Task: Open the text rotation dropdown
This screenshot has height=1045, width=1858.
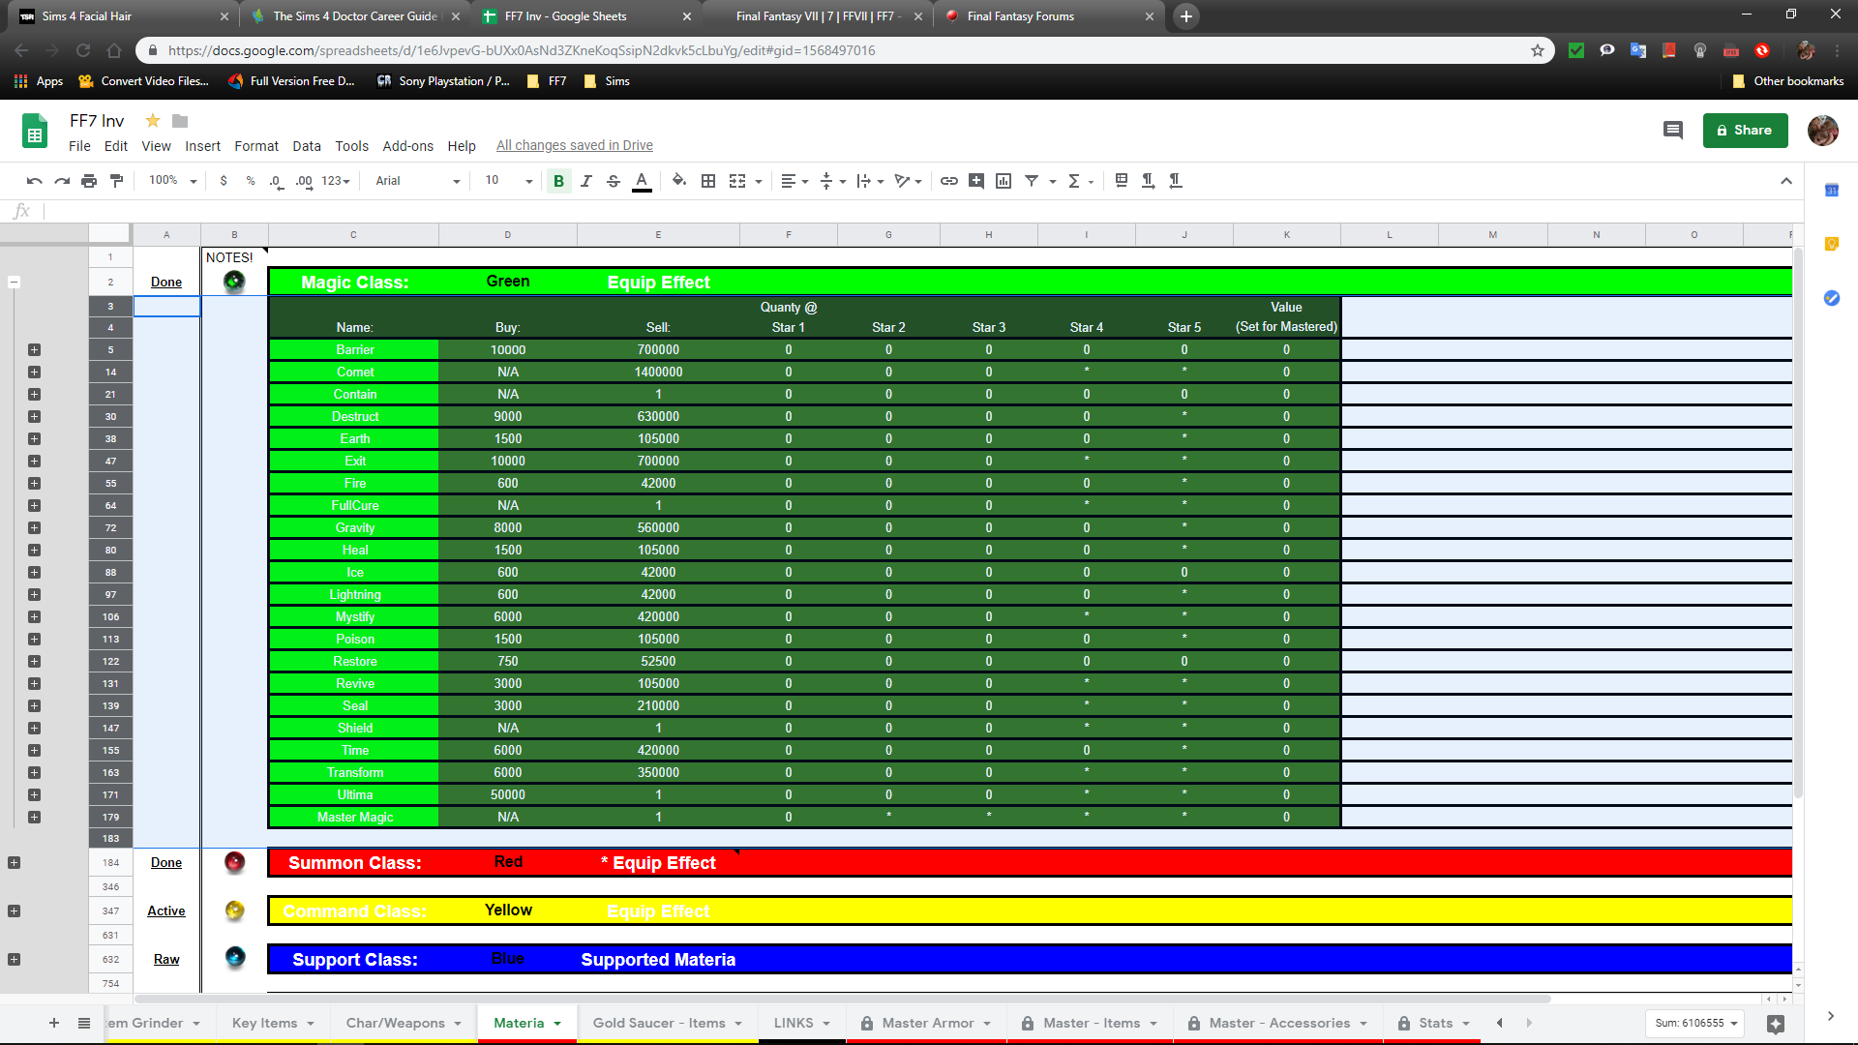Action: [x=908, y=181]
